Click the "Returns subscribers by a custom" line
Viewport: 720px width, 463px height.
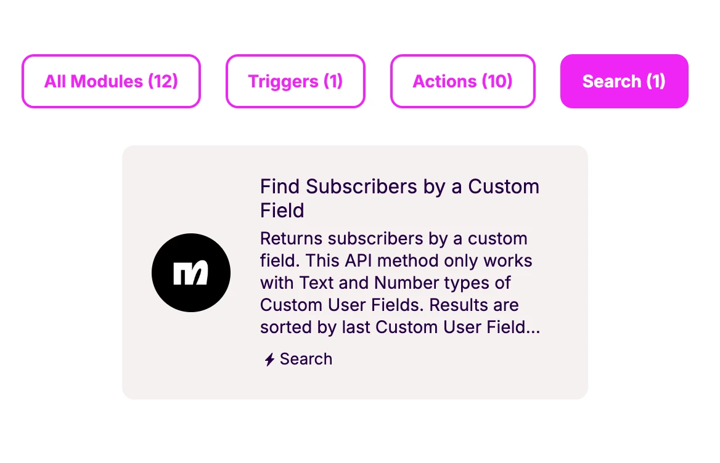(393, 238)
